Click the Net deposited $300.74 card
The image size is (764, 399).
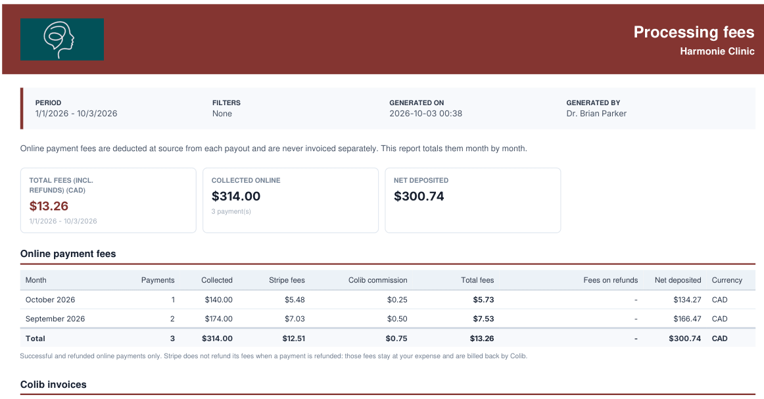click(x=473, y=200)
